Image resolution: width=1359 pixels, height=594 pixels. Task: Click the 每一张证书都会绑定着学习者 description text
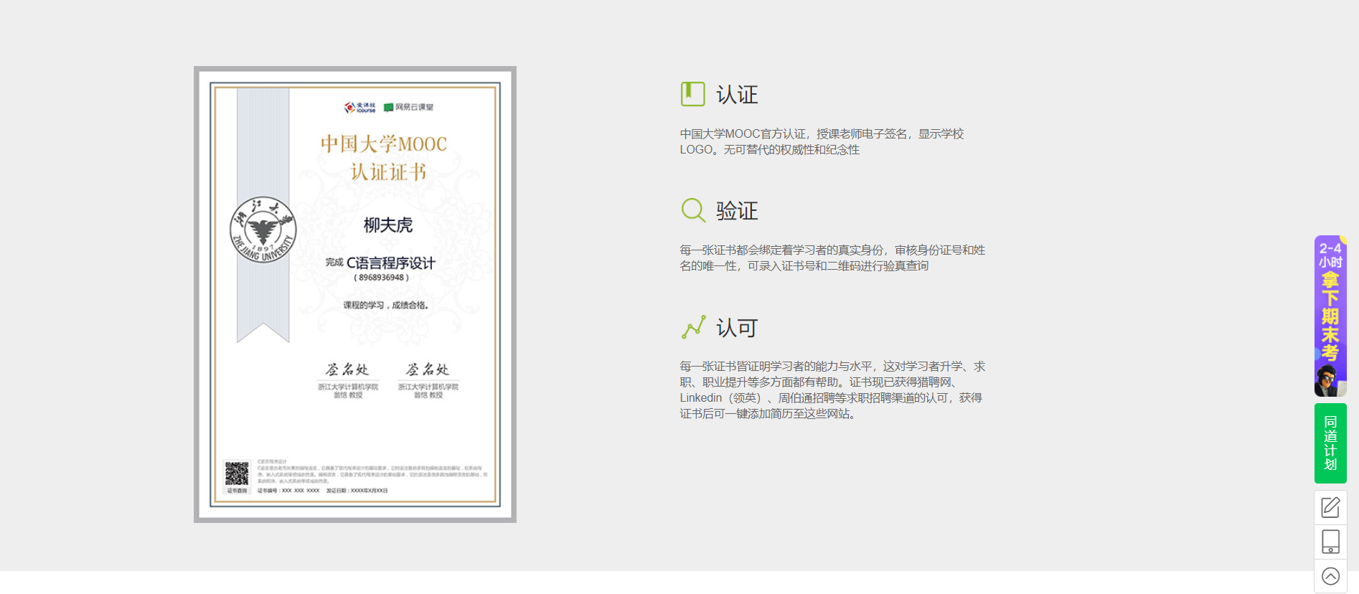tap(832, 258)
